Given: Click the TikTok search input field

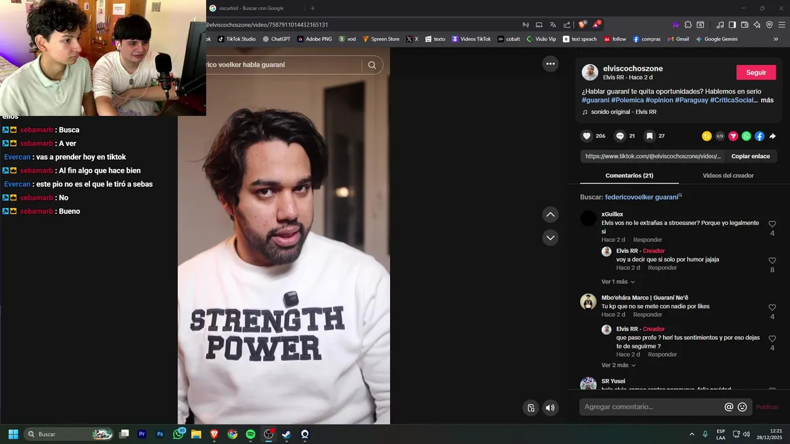Looking at the screenshot, I should point(284,65).
